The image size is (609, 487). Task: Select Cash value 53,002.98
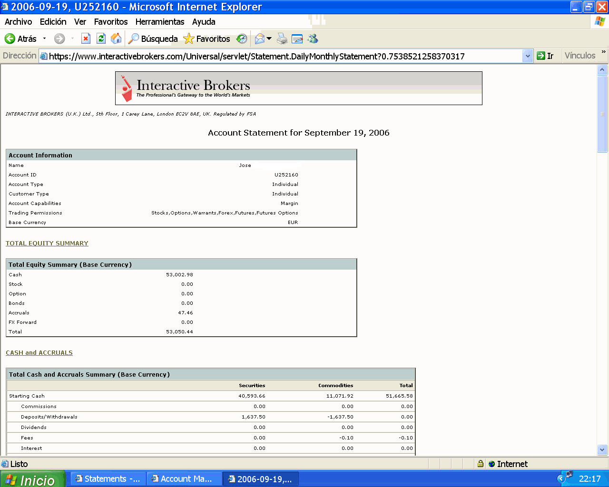(180, 275)
